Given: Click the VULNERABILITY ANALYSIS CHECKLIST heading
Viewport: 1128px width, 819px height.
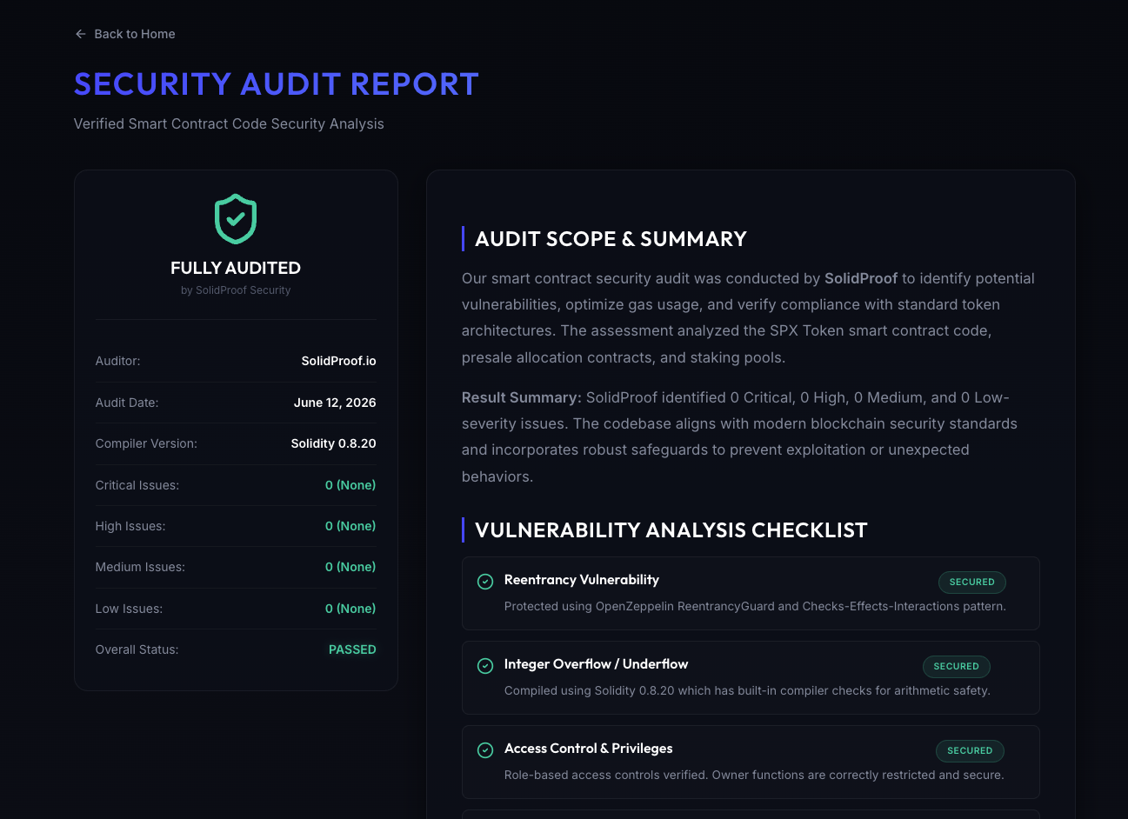Looking at the screenshot, I should 671,530.
